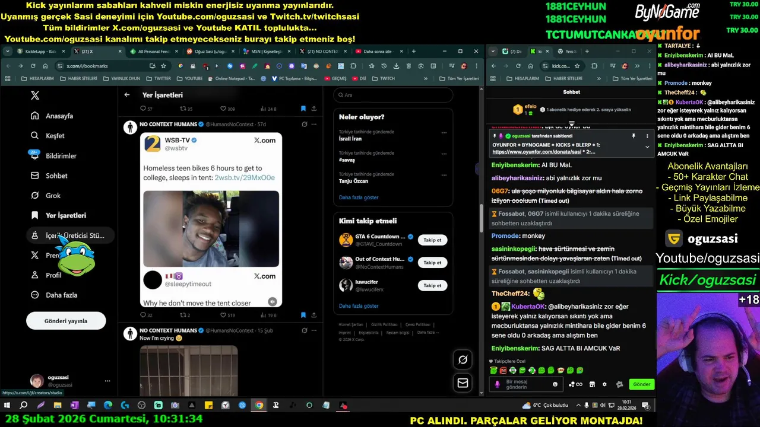Open Chrome from the Windows taskbar

click(259, 406)
